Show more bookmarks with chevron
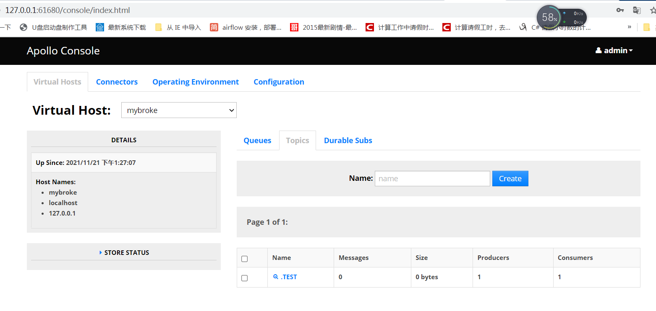 click(629, 27)
